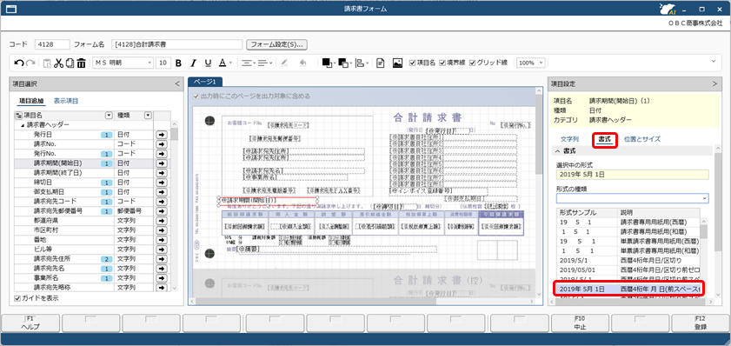Click the Redo arrow icon
This screenshot has width=731, height=346.
pos(30,63)
